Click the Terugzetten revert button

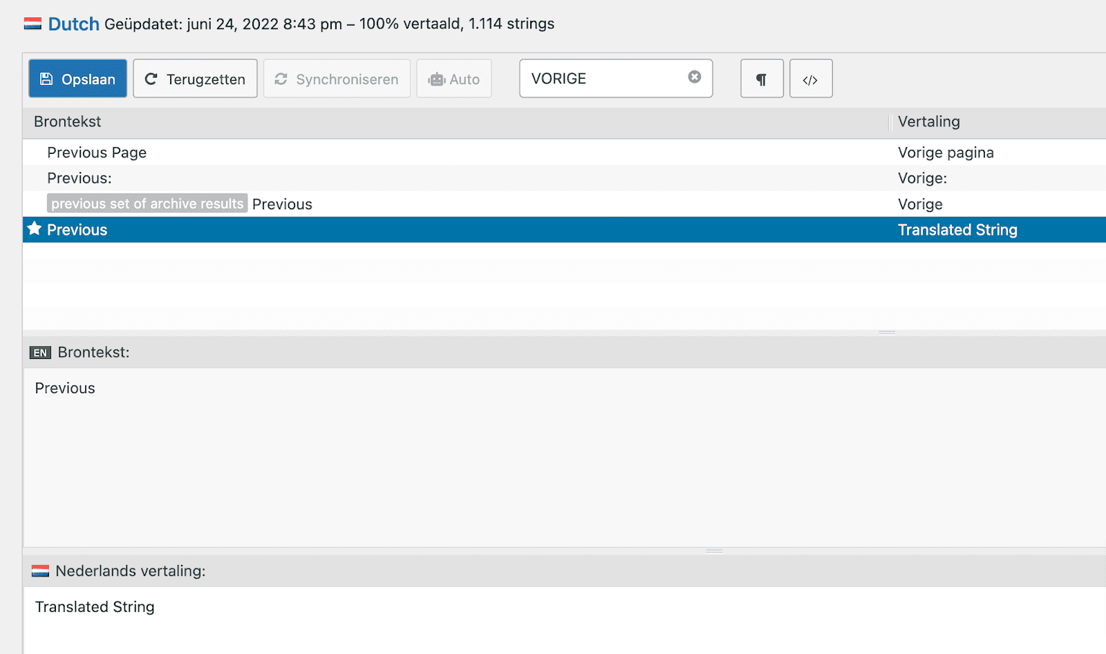click(195, 79)
